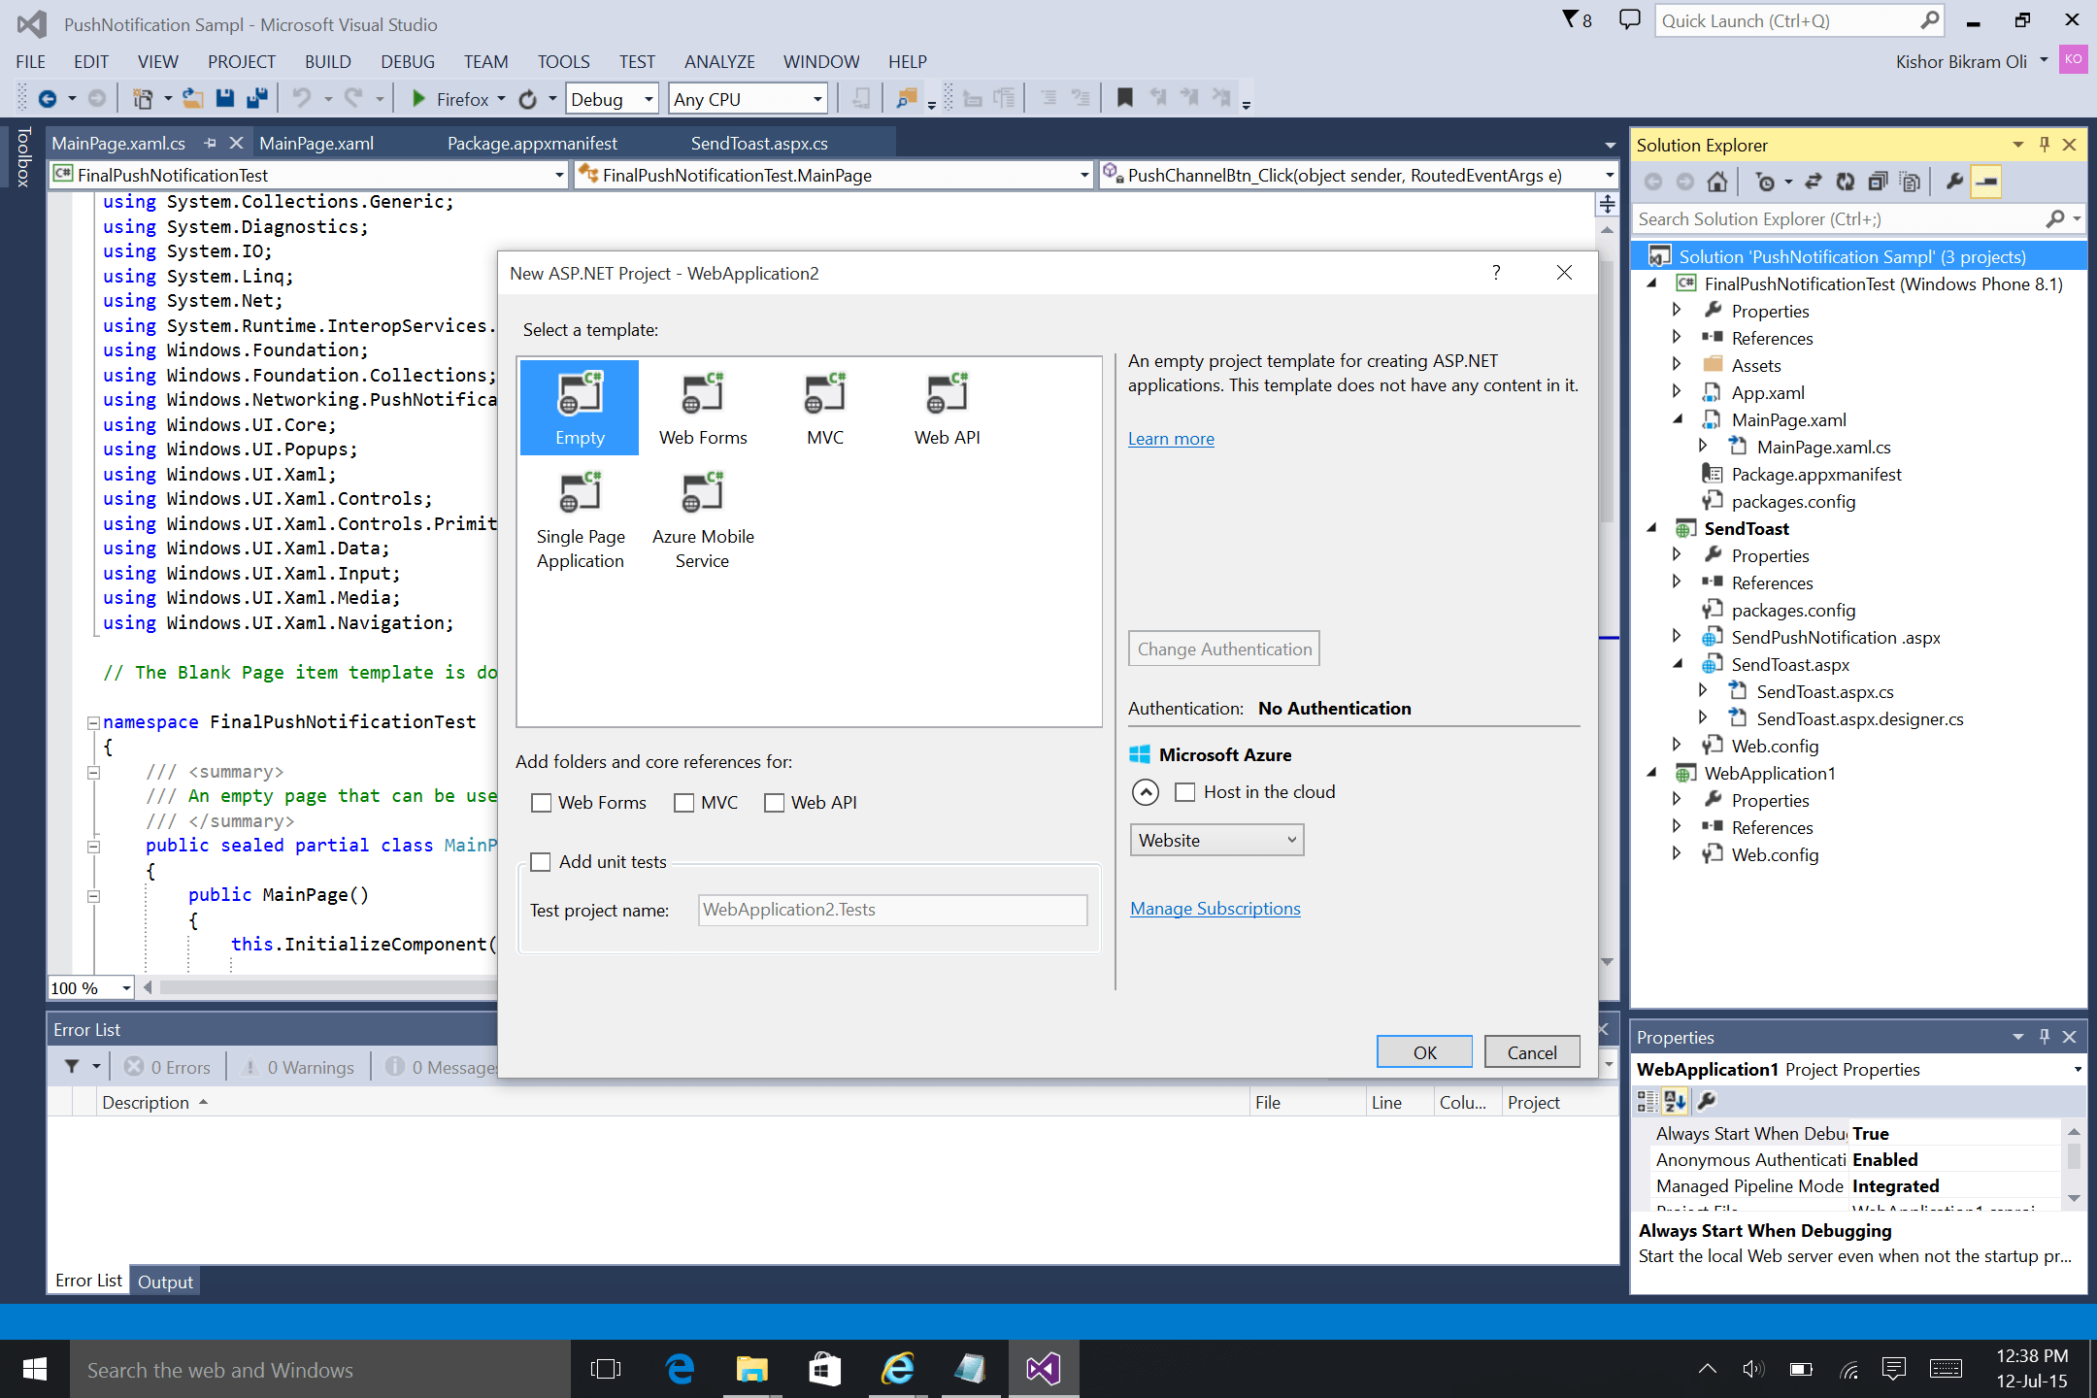
Task: Click the Refresh browser toolbar icon
Action: point(527,99)
